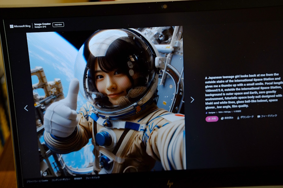Open Image Creator home via title
This screenshot has height=188, width=283.
[42, 24]
